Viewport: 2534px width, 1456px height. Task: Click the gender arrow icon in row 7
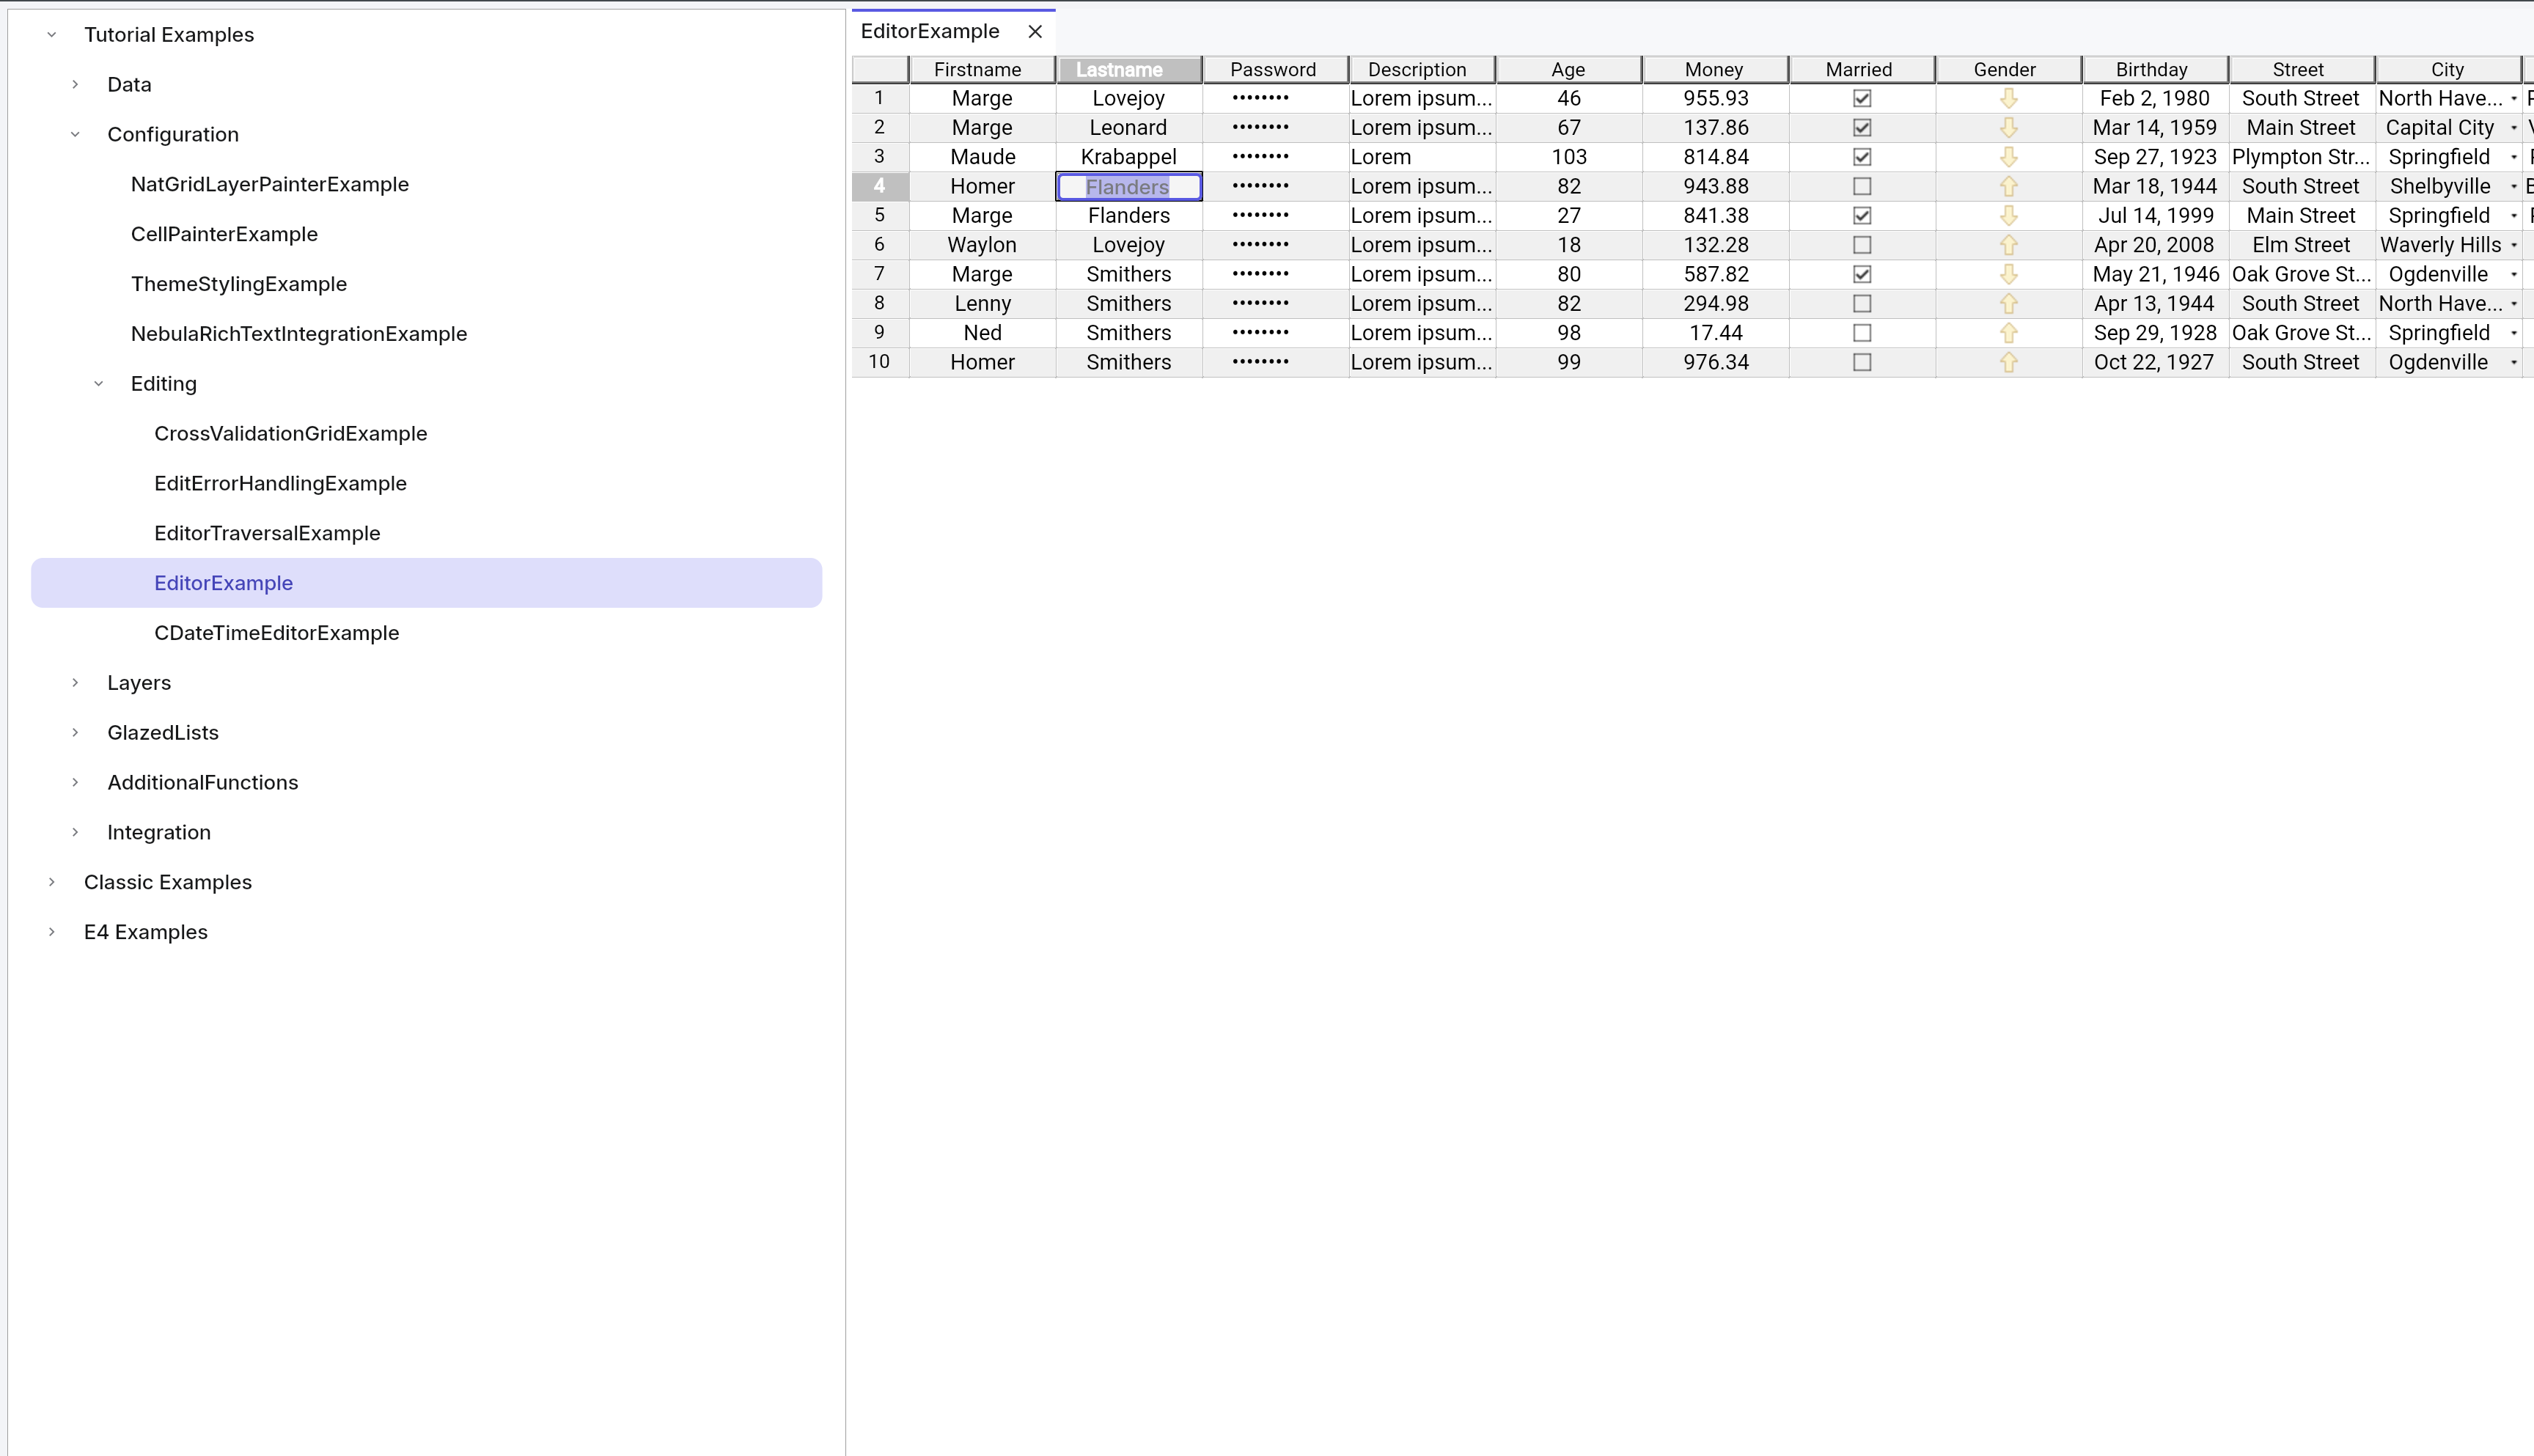(x=2008, y=274)
